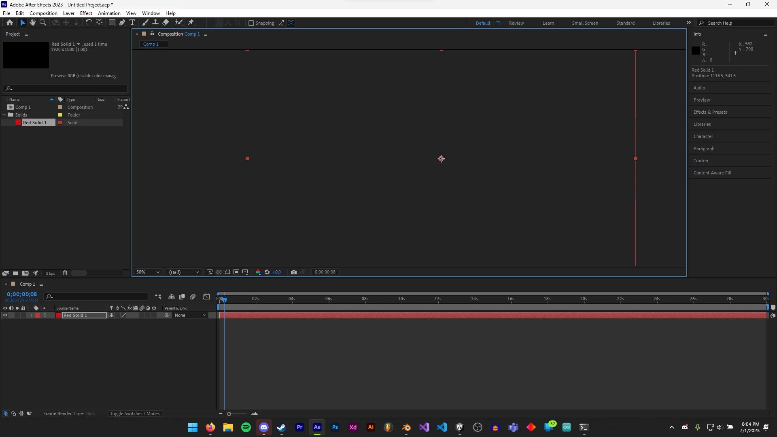The image size is (777, 437).
Task: Hide Red Solid 1 layer with eye toggle
Action: pyautogui.click(x=5, y=316)
